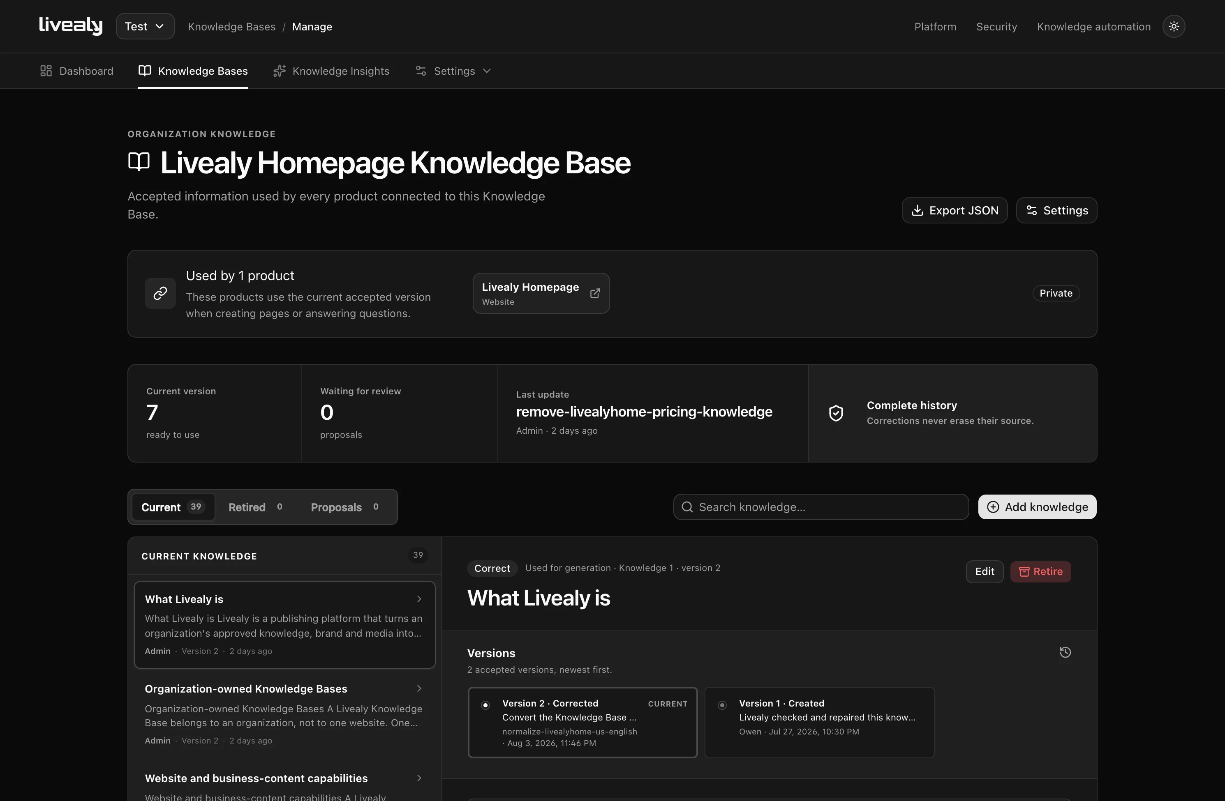Image resolution: width=1225 pixels, height=801 pixels.
Task: Expand the What Livealy is row chevron
Action: (x=419, y=599)
